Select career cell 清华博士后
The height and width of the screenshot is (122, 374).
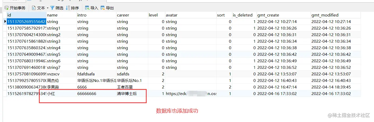(132, 93)
